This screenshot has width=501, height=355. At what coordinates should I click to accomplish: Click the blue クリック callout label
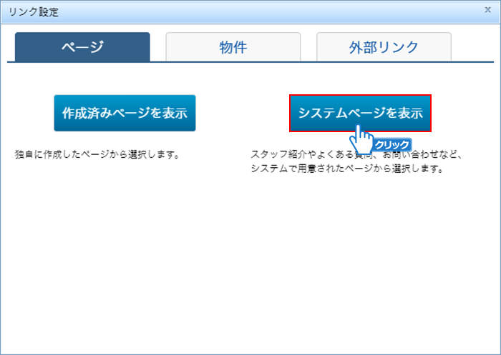(x=392, y=145)
